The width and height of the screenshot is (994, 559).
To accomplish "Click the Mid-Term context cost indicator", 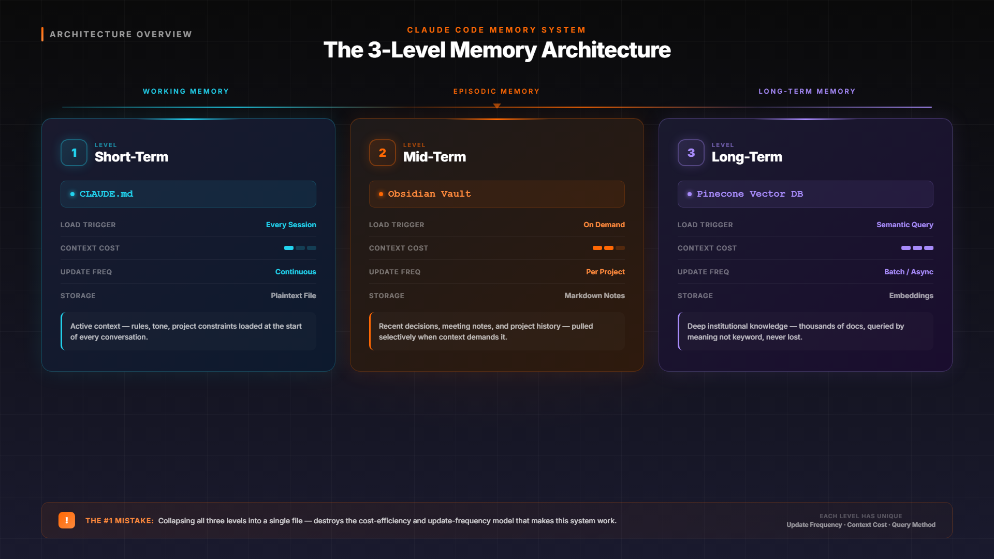I will [x=609, y=248].
